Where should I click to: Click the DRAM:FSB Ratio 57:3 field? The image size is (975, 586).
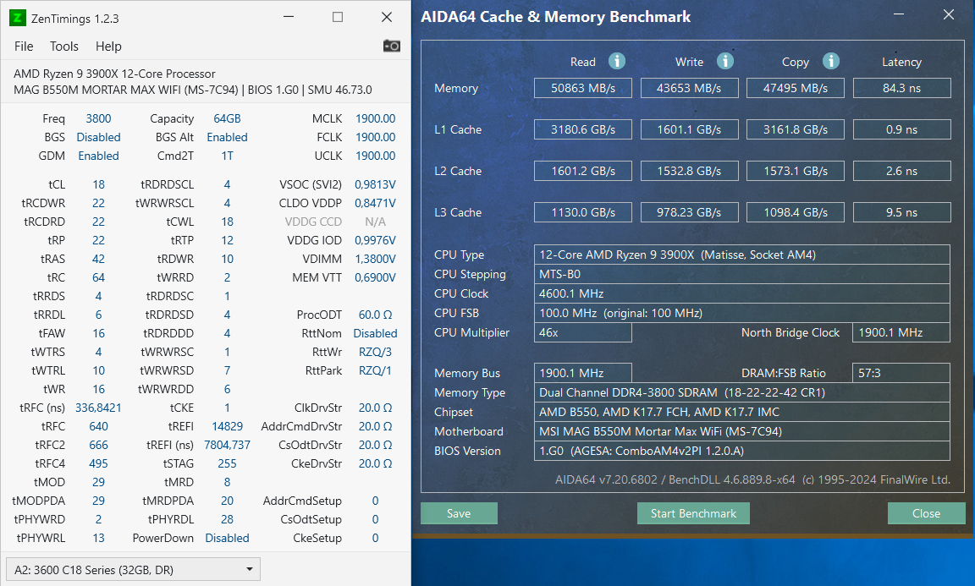pyautogui.click(x=901, y=373)
